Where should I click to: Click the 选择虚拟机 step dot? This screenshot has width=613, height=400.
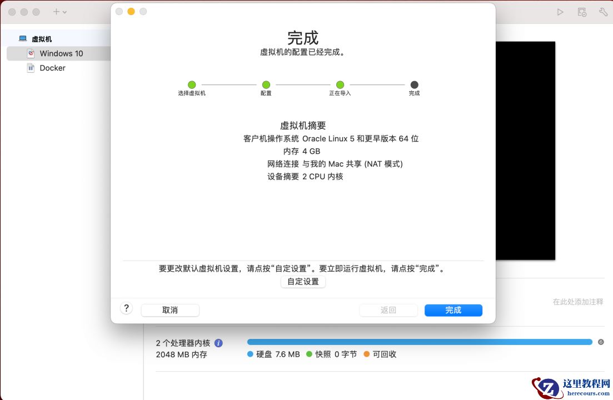pyautogui.click(x=192, y=85)
